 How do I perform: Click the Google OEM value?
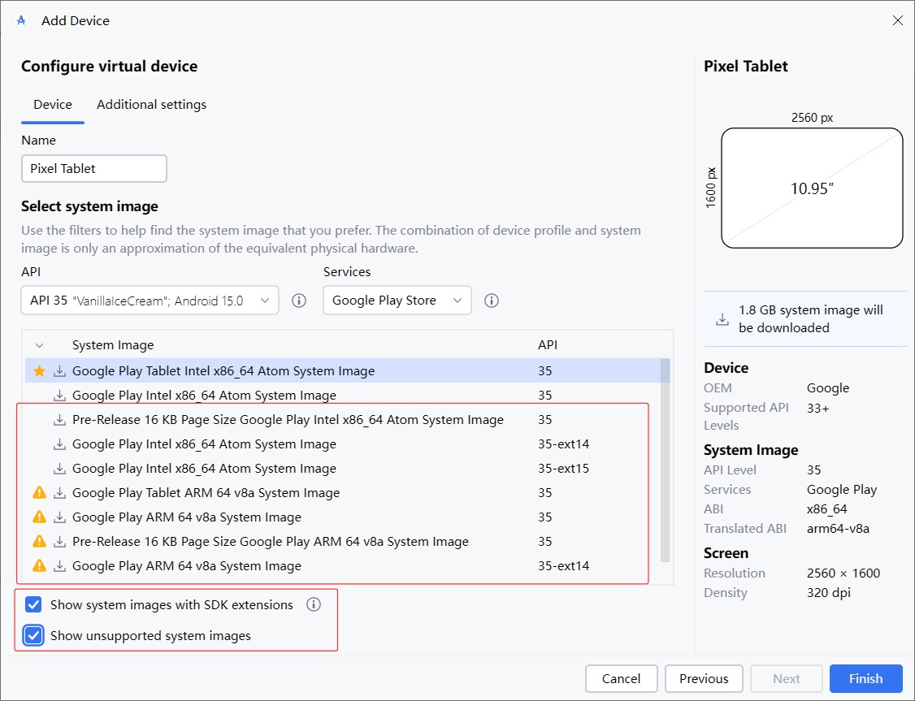828,388
